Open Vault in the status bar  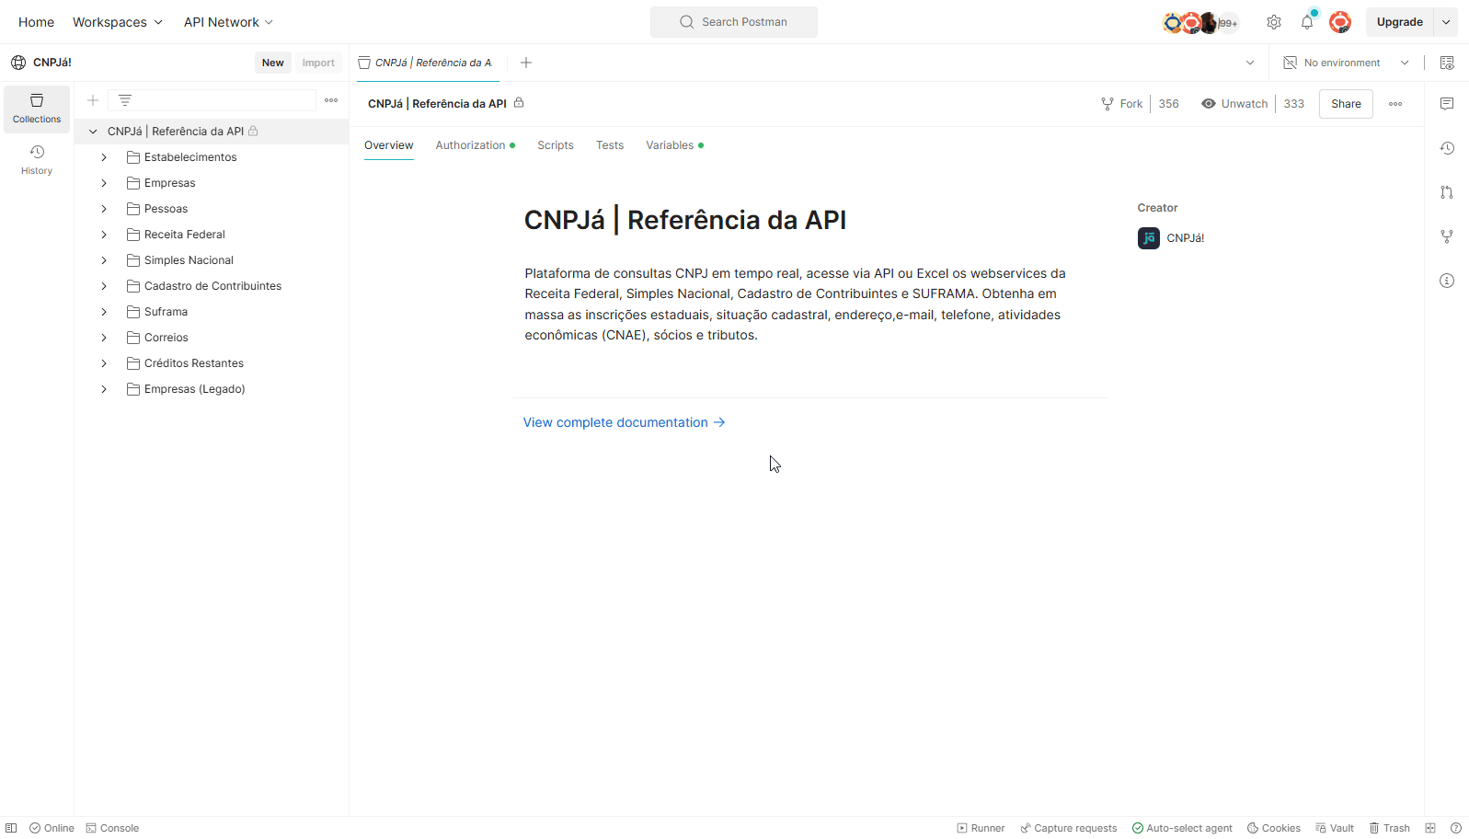coord(1335,828)
